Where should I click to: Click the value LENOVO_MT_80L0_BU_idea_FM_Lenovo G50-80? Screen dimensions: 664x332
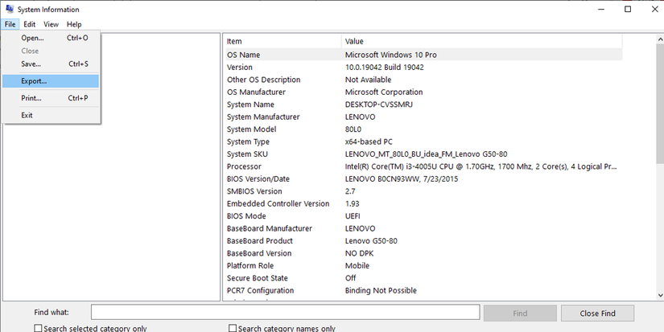426,154
